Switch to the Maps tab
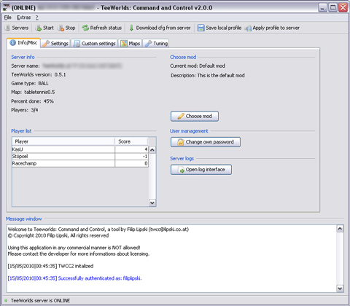Image resolution: width=350 pixels, height=306 pixels. 131,44
